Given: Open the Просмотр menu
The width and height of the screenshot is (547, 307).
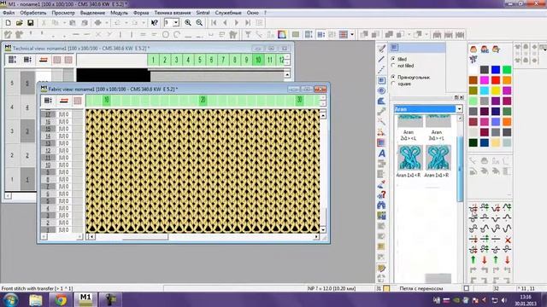Looking at the screenshot, I should [x=63, y=13].
